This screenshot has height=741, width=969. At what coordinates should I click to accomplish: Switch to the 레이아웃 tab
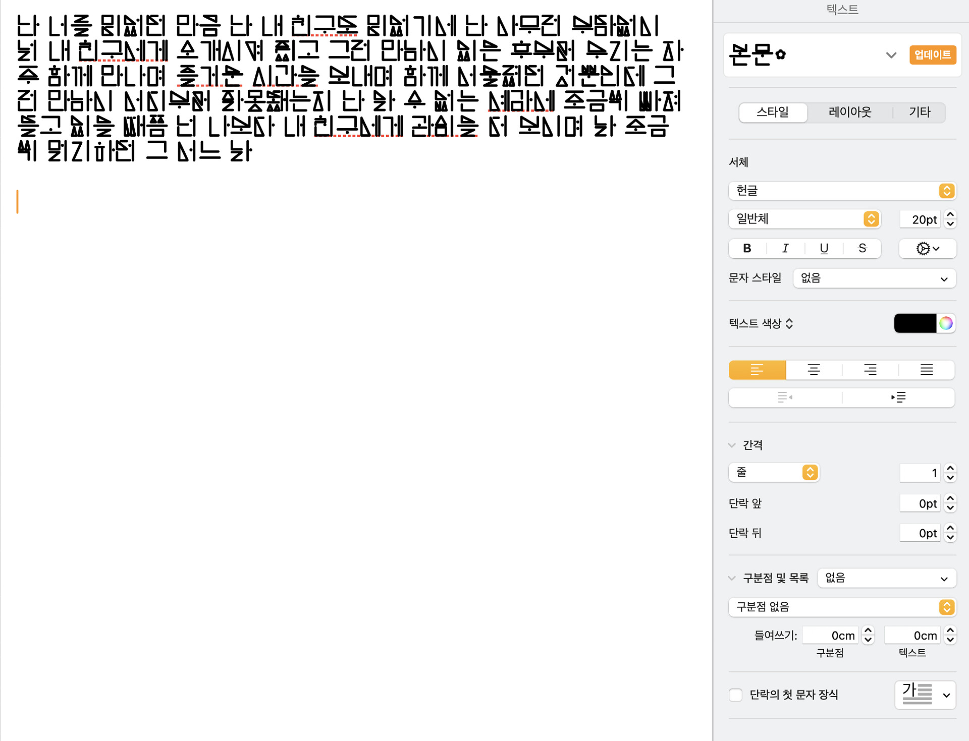pyautogui.click(x=850, y=112)
